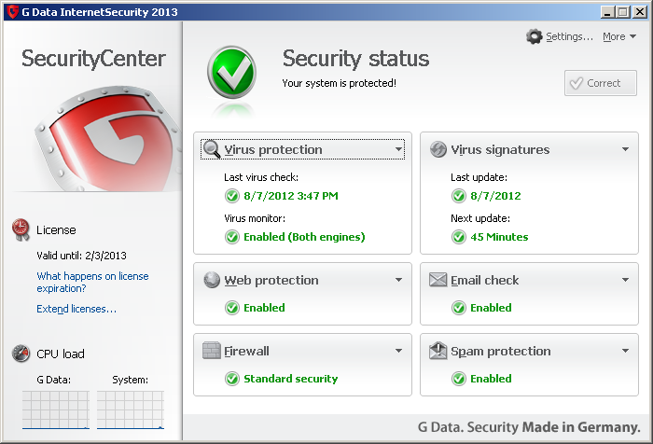This screenshot has width=653, height=444.
Task: Open 'What happens on license expiration?' link
Action: point(92,283)
